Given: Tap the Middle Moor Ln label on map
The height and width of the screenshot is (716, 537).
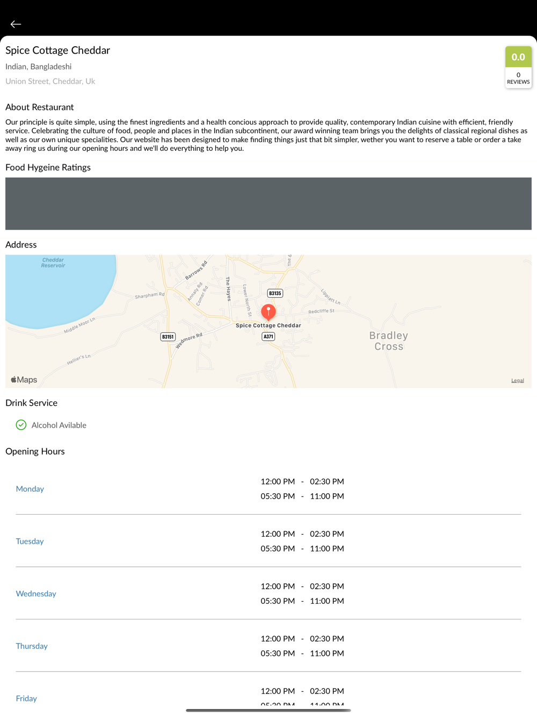Looking at the screenshot, I should tap(79, 325).
